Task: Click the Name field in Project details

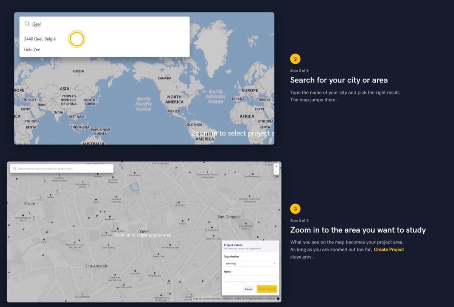Action: 250,278
